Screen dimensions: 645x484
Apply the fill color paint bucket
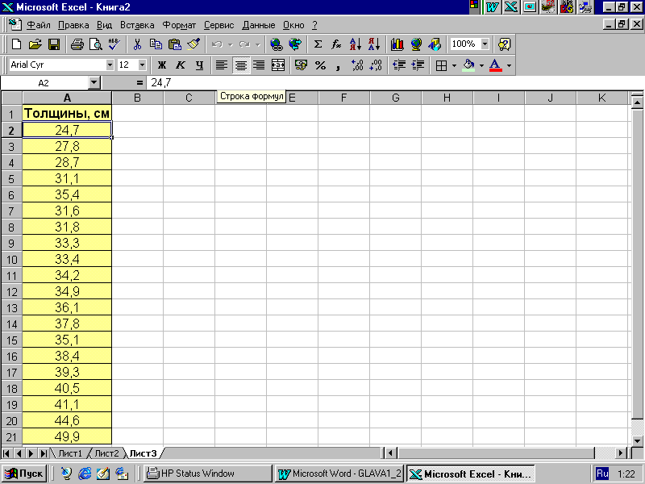pos(468,65)
